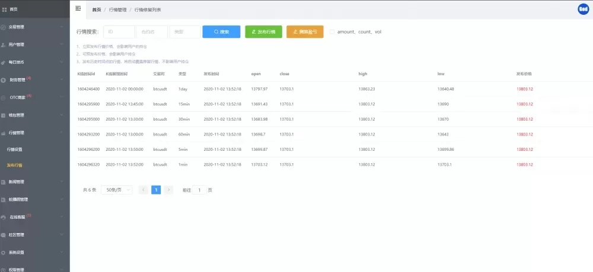This screenshot has height=272, width=593.
Task: Collapse the 行情管理 sidebar section arrow
Action: [x=62, y=132]
